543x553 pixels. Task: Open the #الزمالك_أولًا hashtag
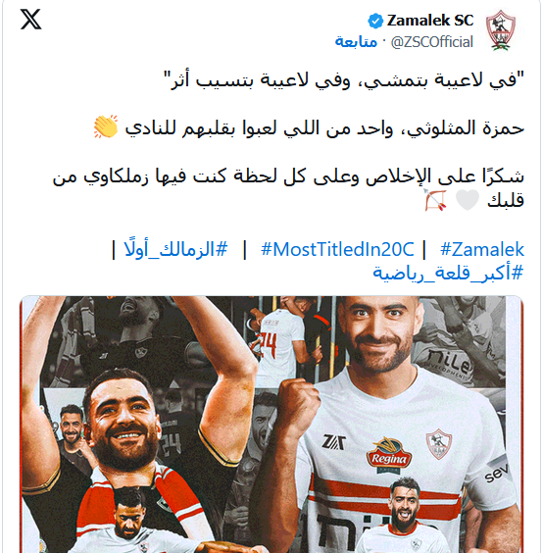pyautogui.click(x=176, y=249)
